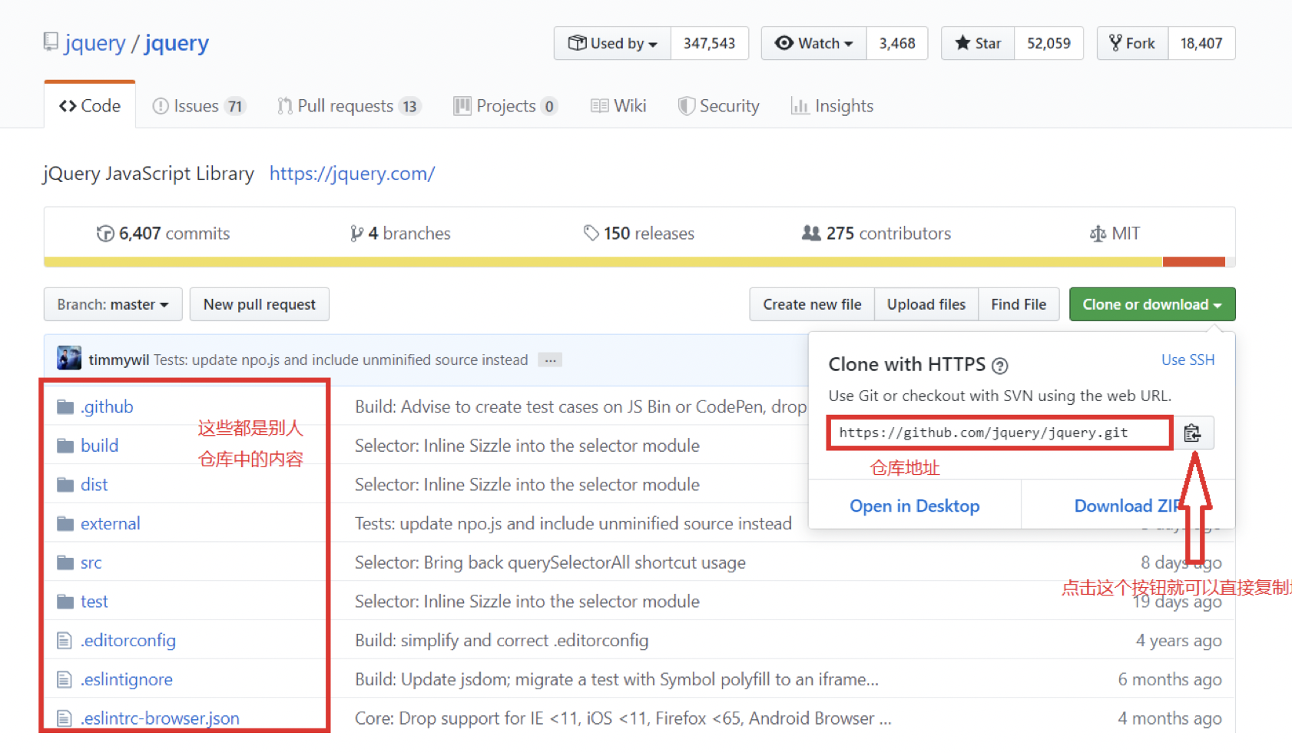Open the Used by dropdown
Viewport: 1292px width, 753px height.
(x=612, y=44)
